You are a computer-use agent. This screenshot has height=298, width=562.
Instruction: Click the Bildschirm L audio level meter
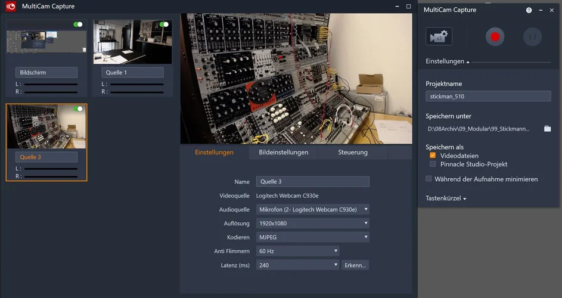point(51,84)
